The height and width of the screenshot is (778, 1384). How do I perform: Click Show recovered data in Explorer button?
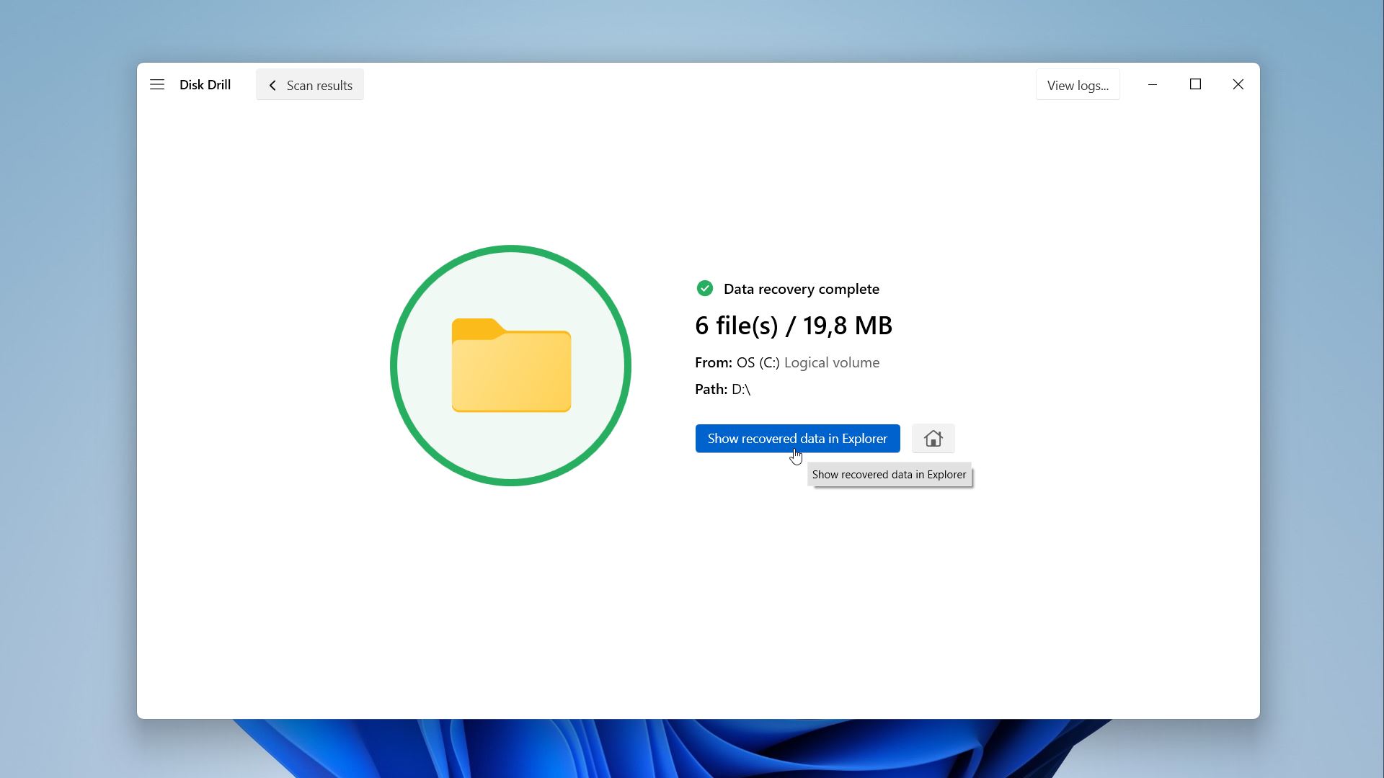pos(797,438)
